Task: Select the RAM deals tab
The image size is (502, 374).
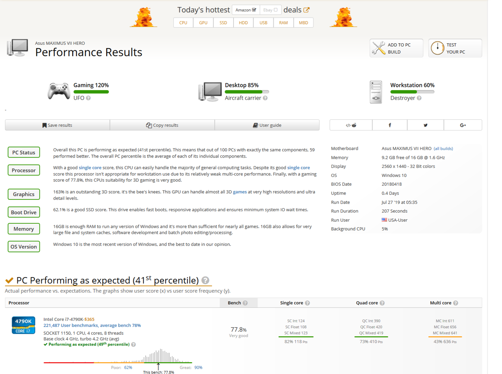Action: click(284, 23)
